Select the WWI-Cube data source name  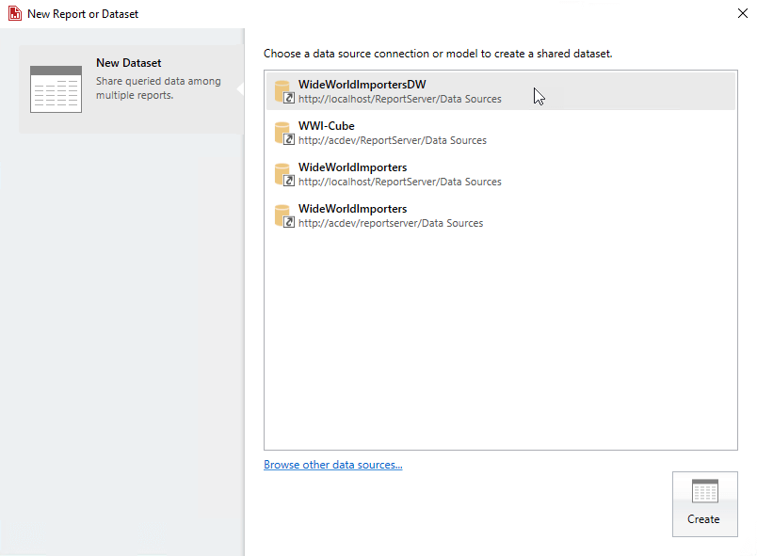tap(327, 126)
